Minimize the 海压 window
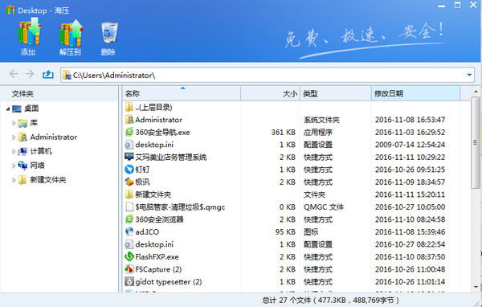This screenshot has height=307, width=482. pyautogui.click(x=441, y=6)
